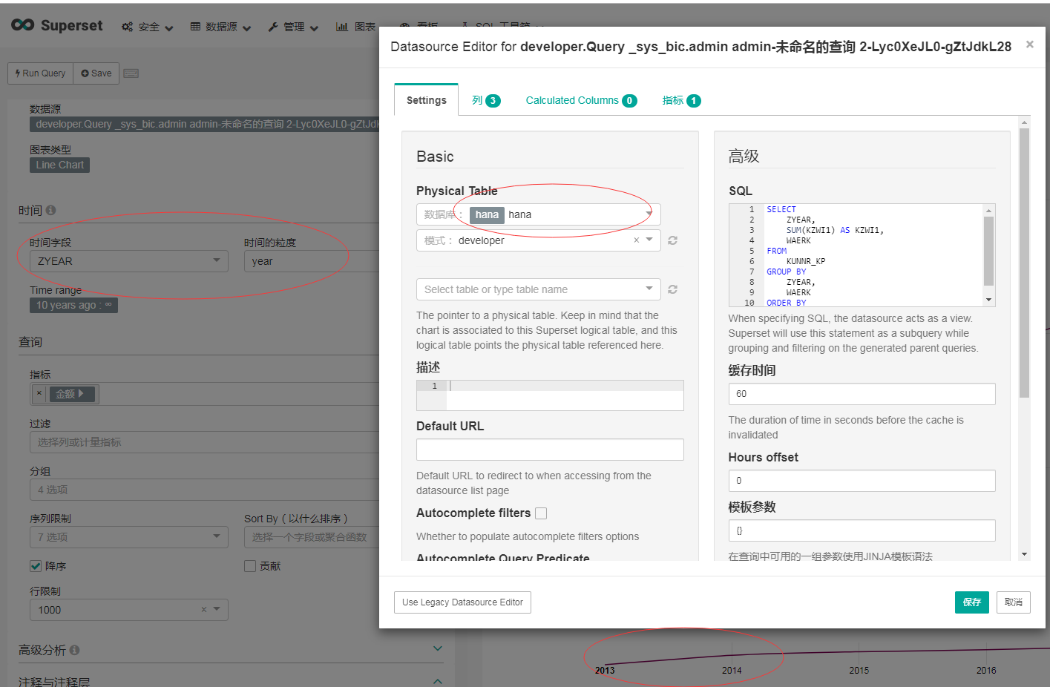
Task: Open the 图表 menu
Action: [x=356, y=27]
